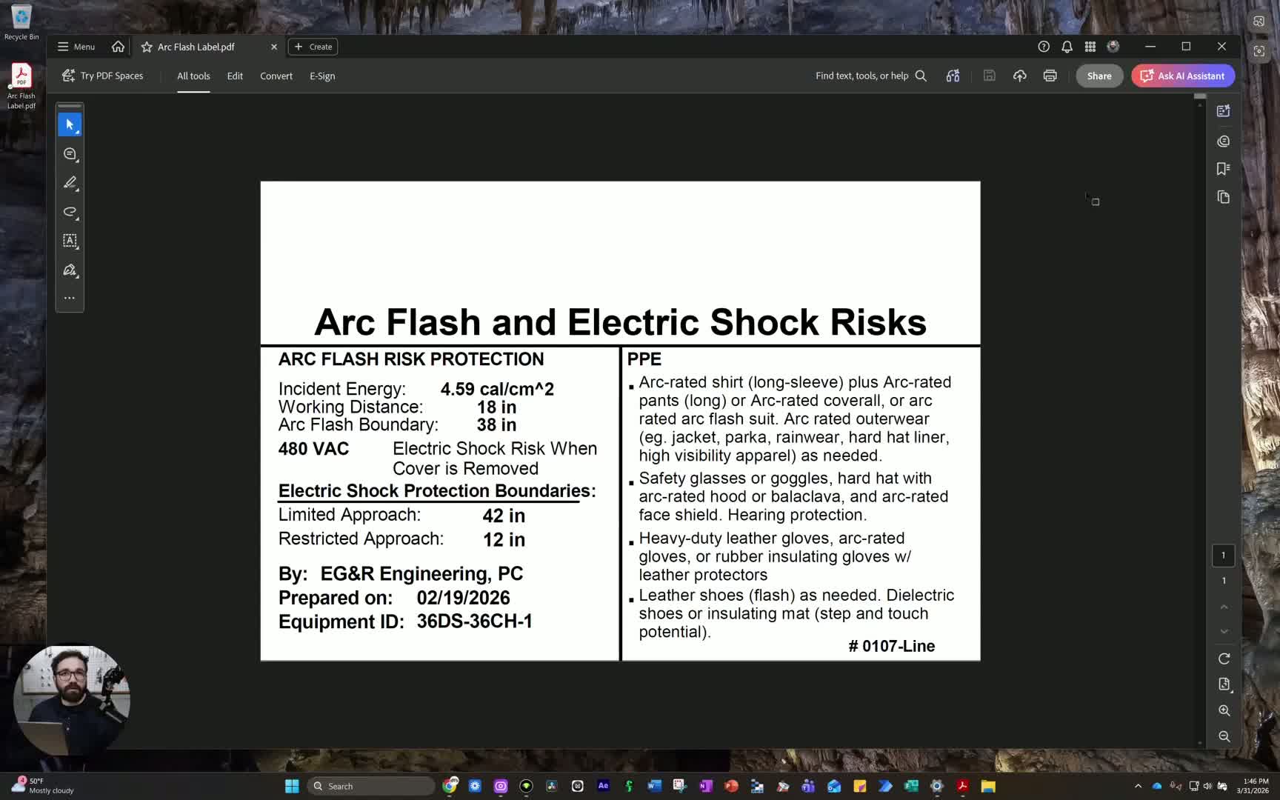1280x800 pixels.
Task: Click the Share button
Action: (x=1099, y=76)
